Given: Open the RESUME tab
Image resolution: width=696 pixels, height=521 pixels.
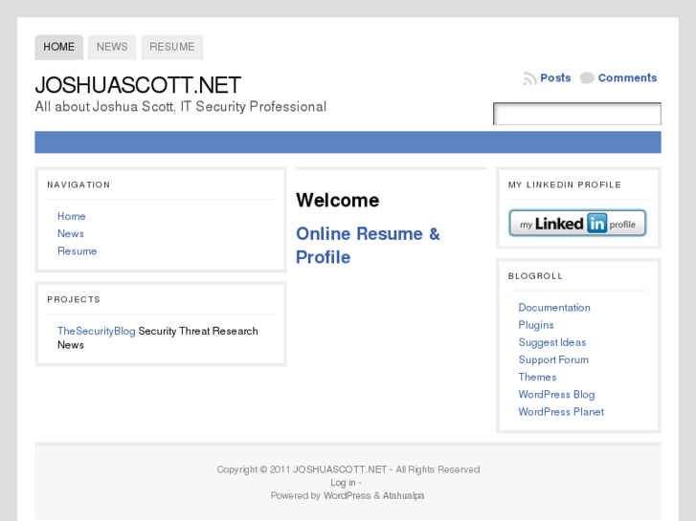Looking at the screenshot, I should [172, 47].
